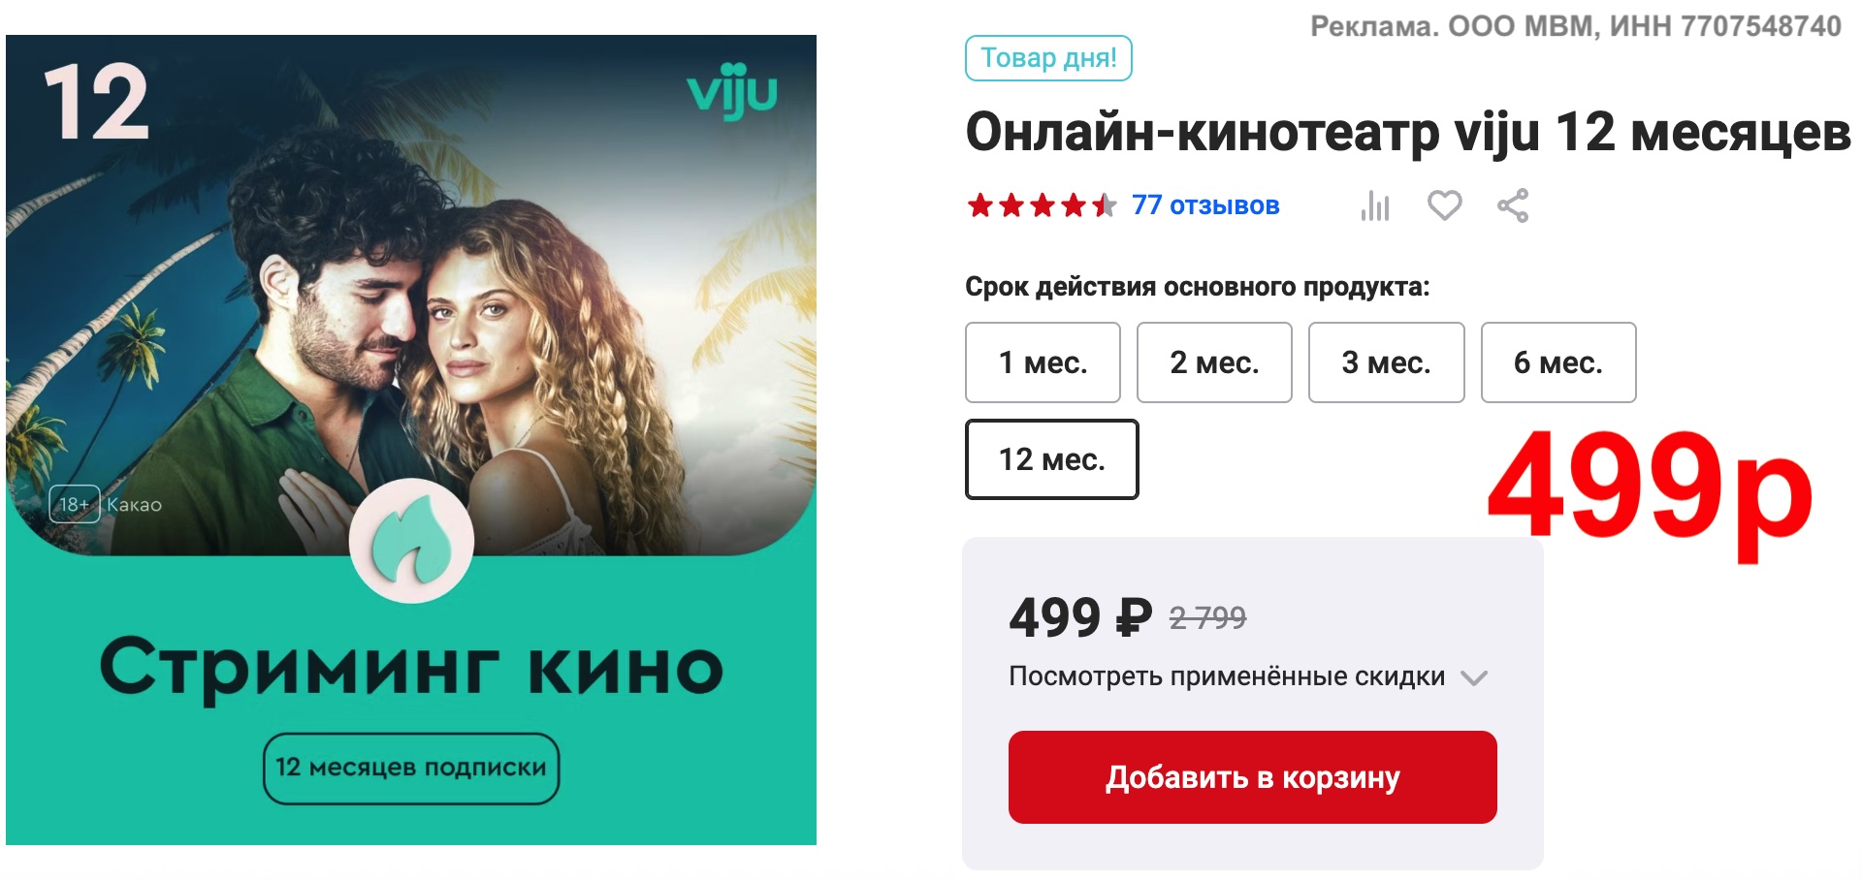Image resolution: width=1862 pixels, height=880 pixels.
Task: Click the flame icon on the product image
Action: [411, 541]
